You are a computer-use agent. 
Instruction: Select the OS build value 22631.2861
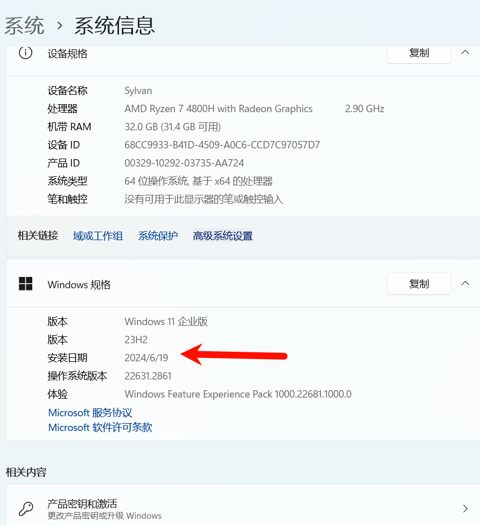(x=148, y=376)
